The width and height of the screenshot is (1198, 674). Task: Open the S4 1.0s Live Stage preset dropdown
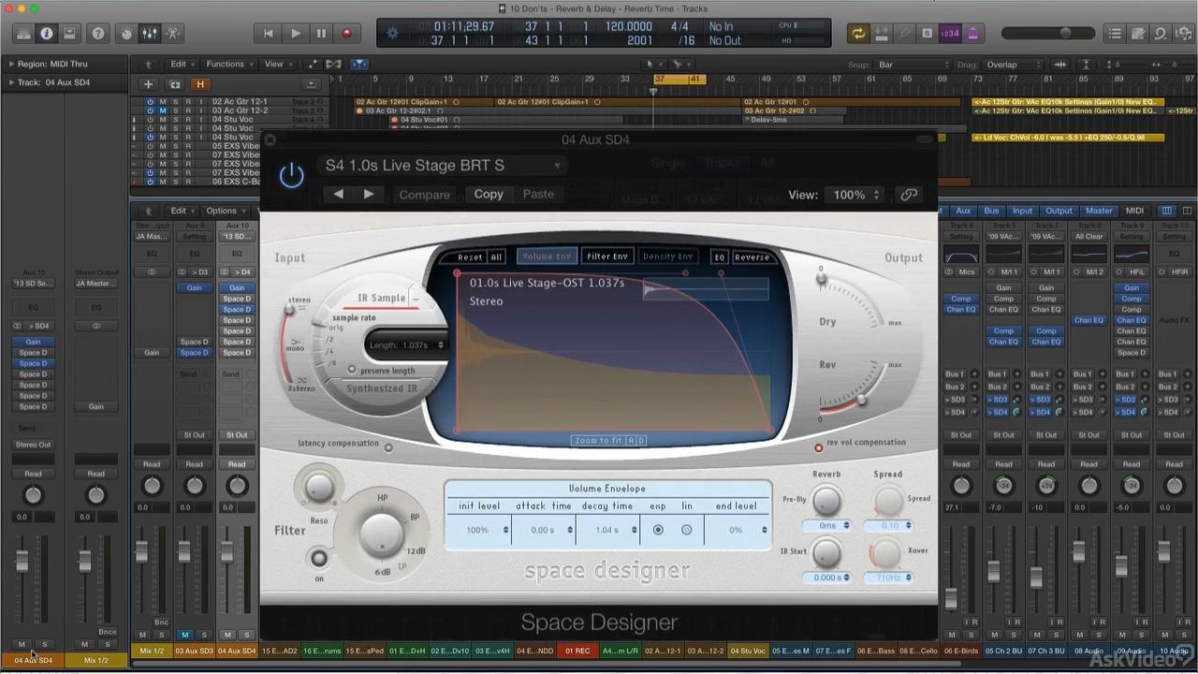443,166
